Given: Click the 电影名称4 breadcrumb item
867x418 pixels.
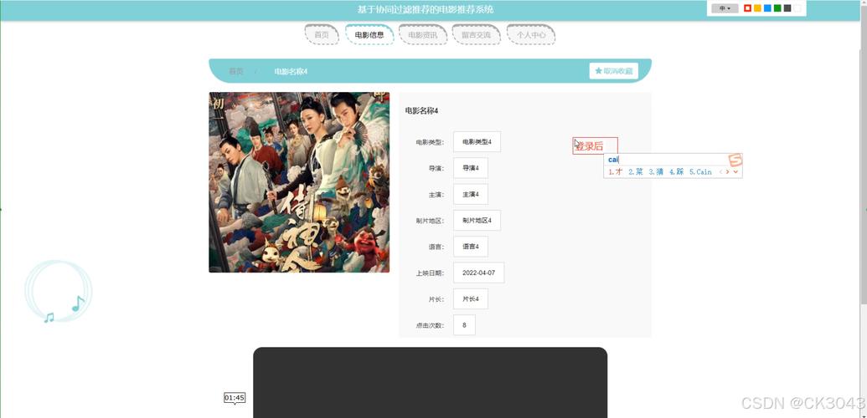Looking at the screenshot, I should (291, 71).
